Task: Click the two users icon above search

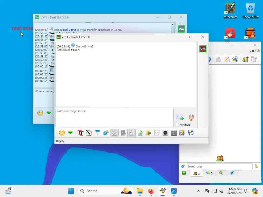Action: 220,159
